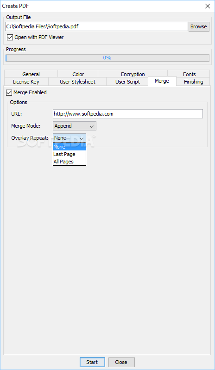
Task: Choose Last Page in the Overlay Repeat list
Action: point(70,154)
